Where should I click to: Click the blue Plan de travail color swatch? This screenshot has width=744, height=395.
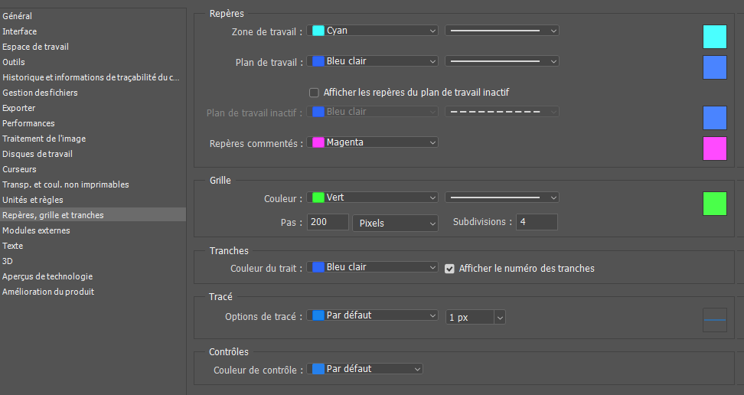(x=714, y=67)
